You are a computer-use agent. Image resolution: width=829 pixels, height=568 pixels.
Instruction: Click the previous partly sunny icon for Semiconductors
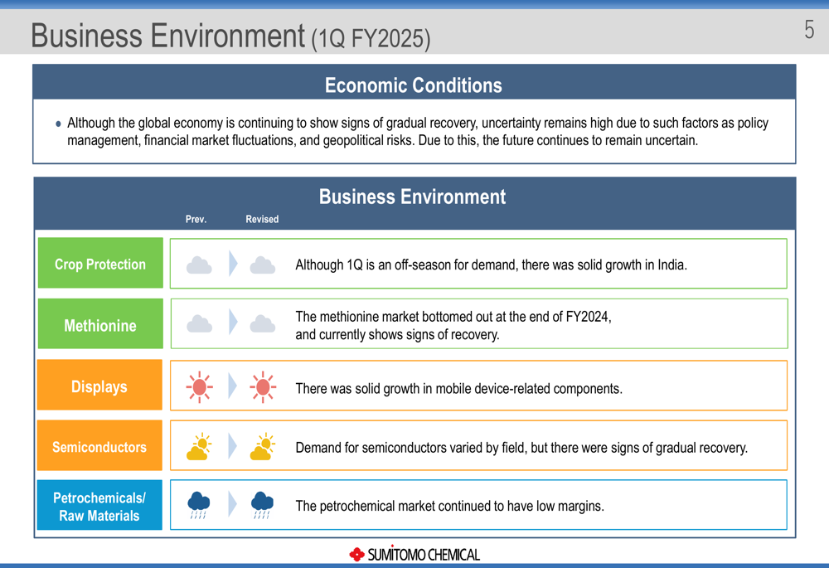(x=199, y=447)
